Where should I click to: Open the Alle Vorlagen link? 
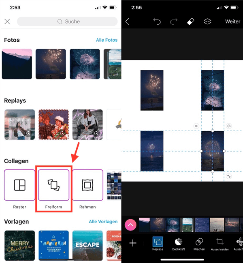tap(103, 222)
